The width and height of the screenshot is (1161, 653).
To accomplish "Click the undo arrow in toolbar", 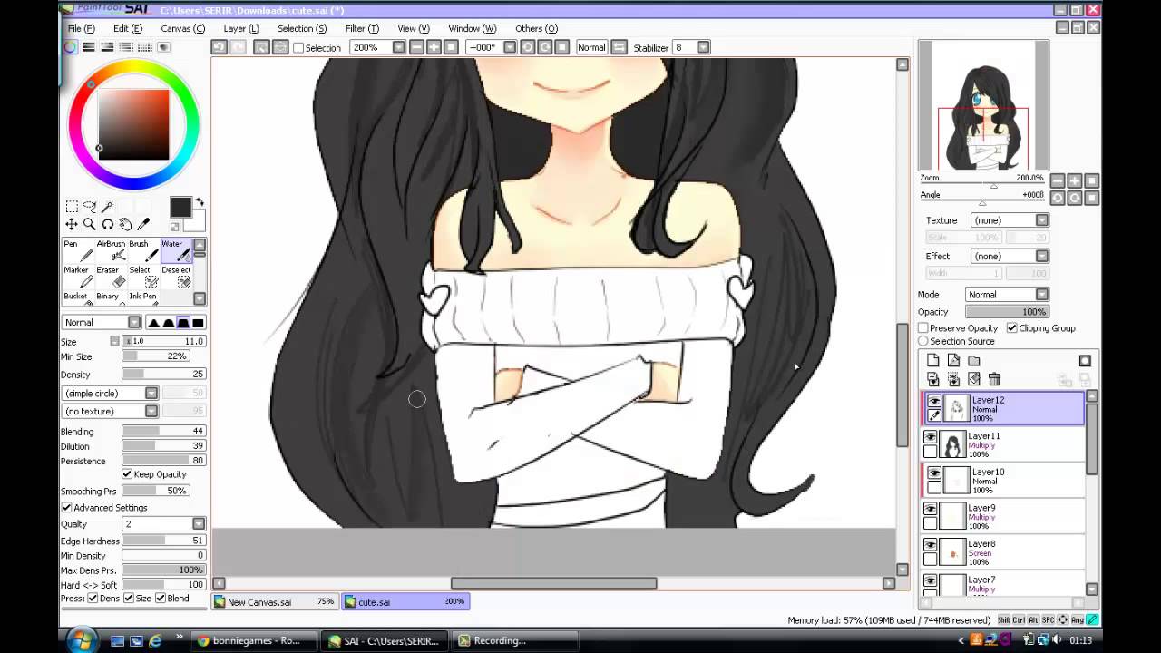I will [x=219, y=47].
